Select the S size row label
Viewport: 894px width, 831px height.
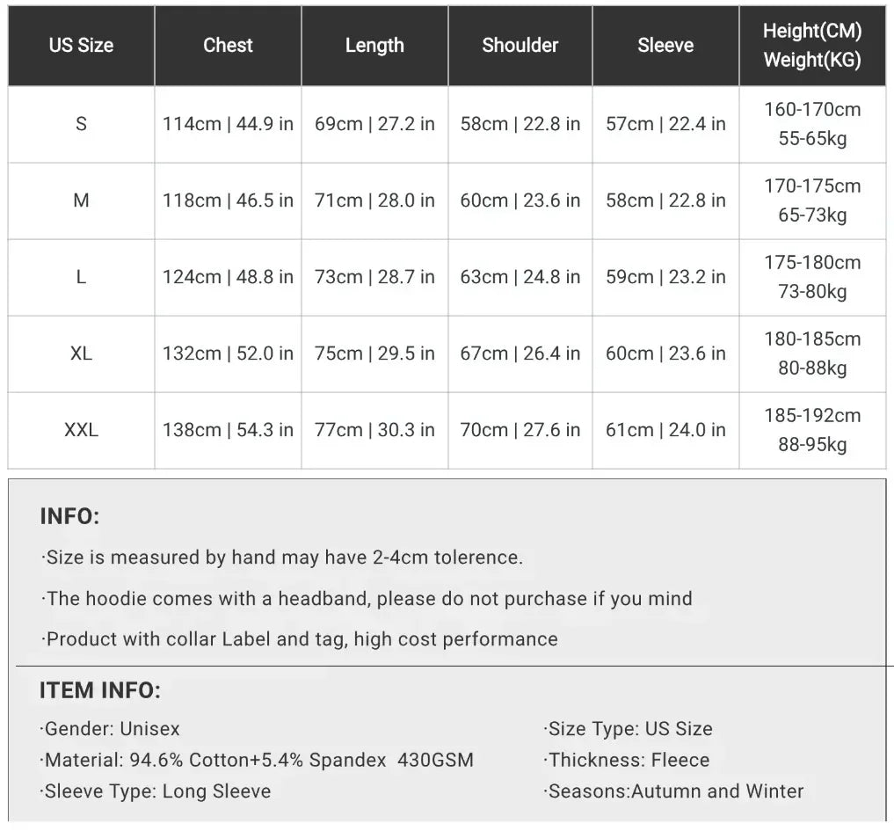pos(81,124)
